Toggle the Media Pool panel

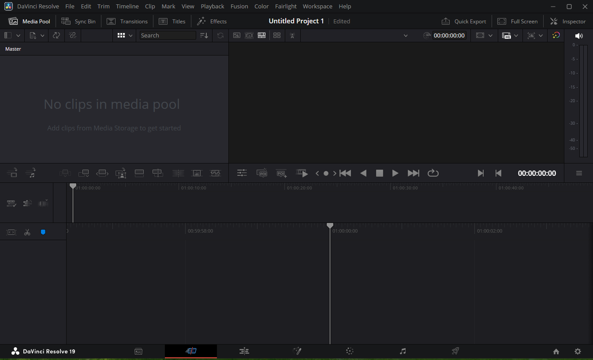click(x=30, y=21)
